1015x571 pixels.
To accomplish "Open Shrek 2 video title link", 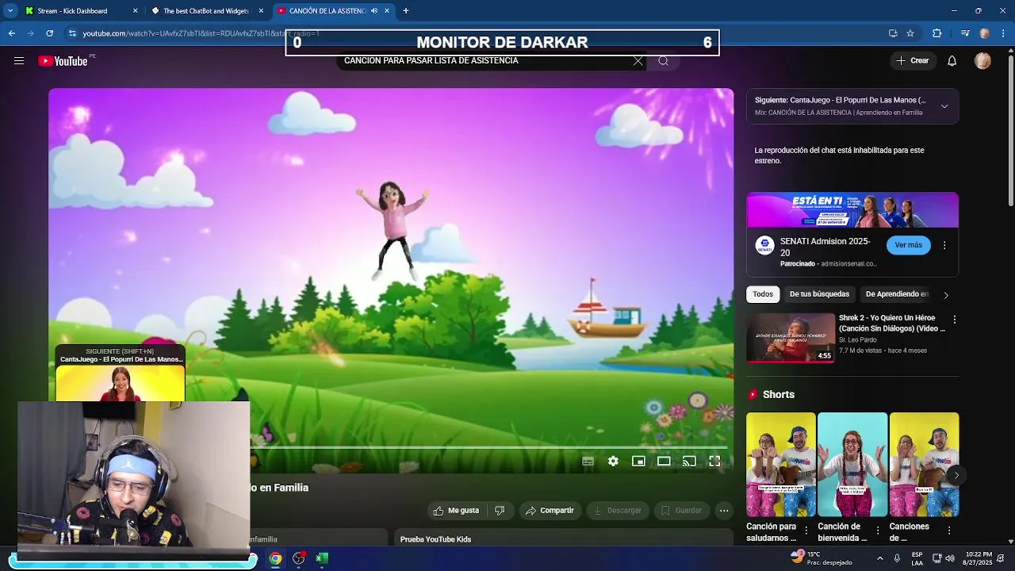I will click(x=892, y=323).
